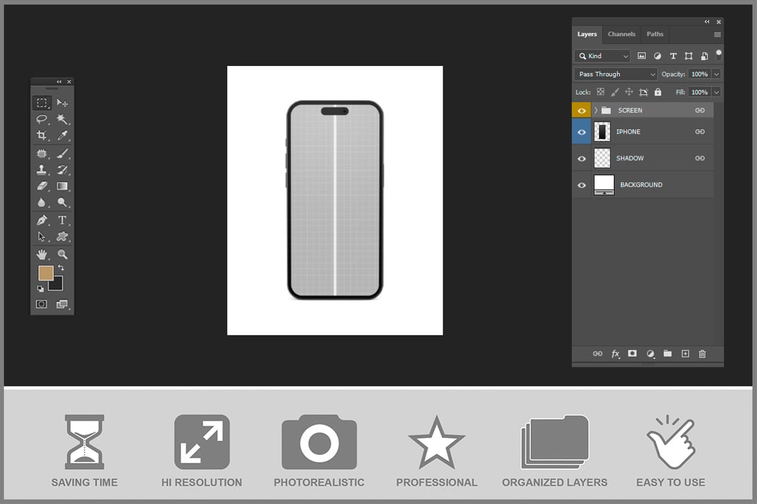Viewport: 757px width, 504px height.
Task: Select the Zoom tool
Action: [62, 254]
